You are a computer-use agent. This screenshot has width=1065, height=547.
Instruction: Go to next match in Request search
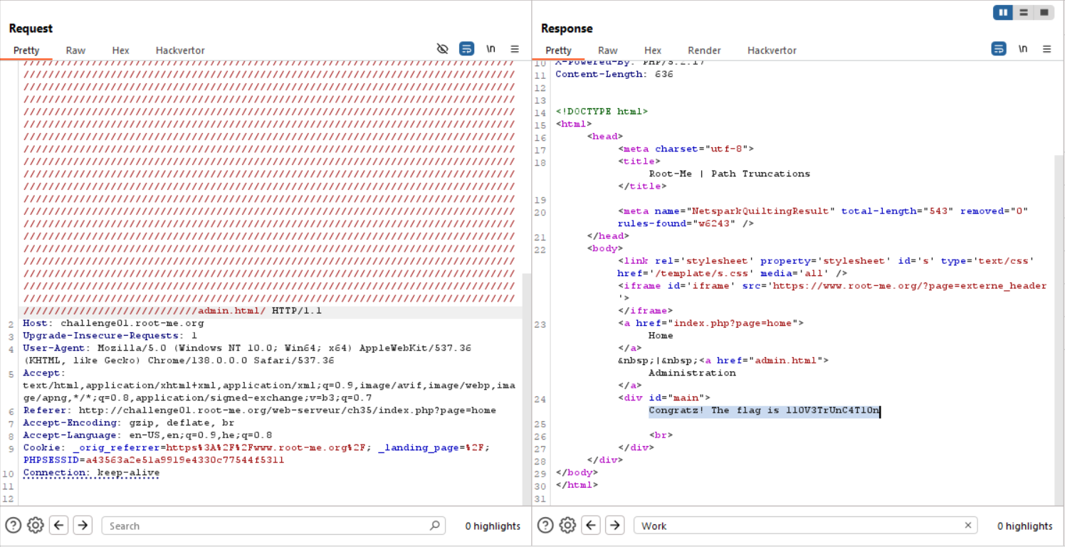[83, 526]
